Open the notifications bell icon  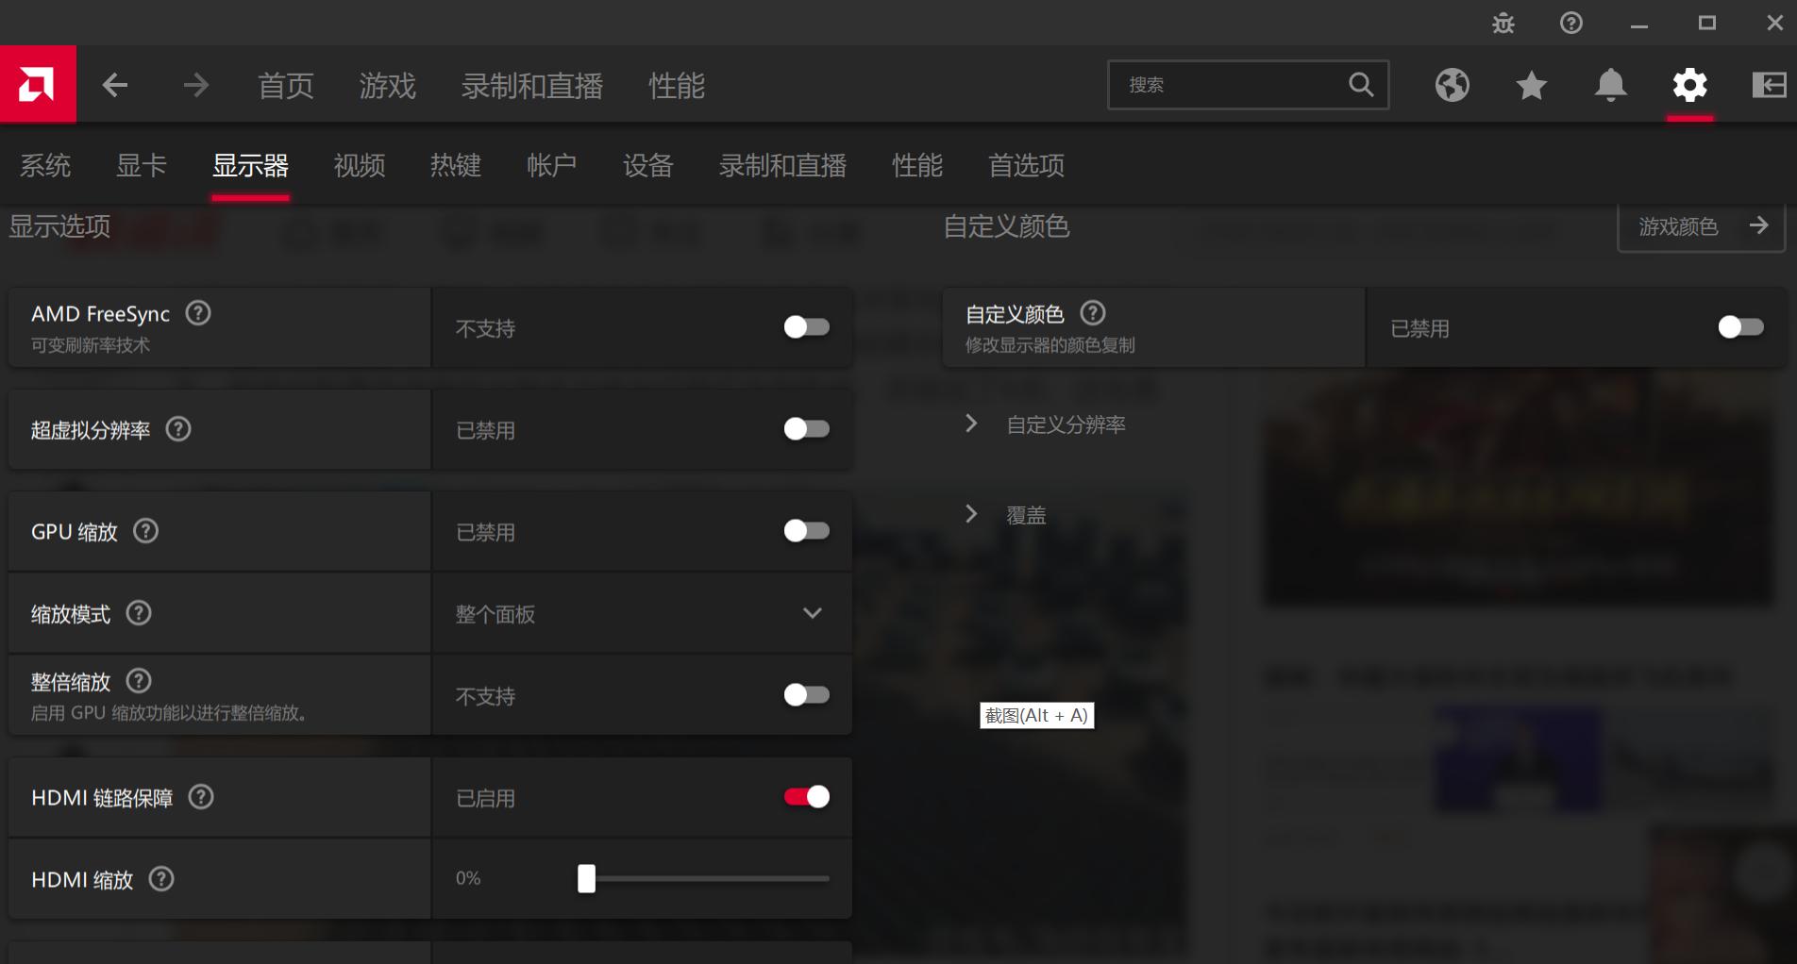[1609, 84]
